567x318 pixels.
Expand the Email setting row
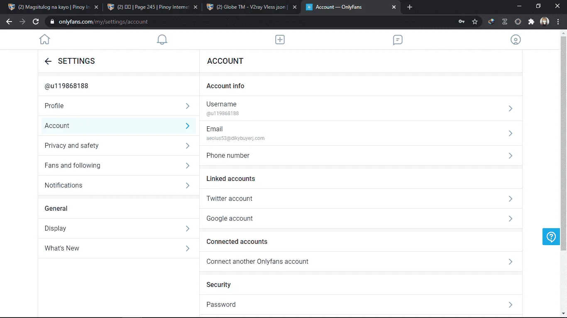pyautogui.click(x=361, y=133)
